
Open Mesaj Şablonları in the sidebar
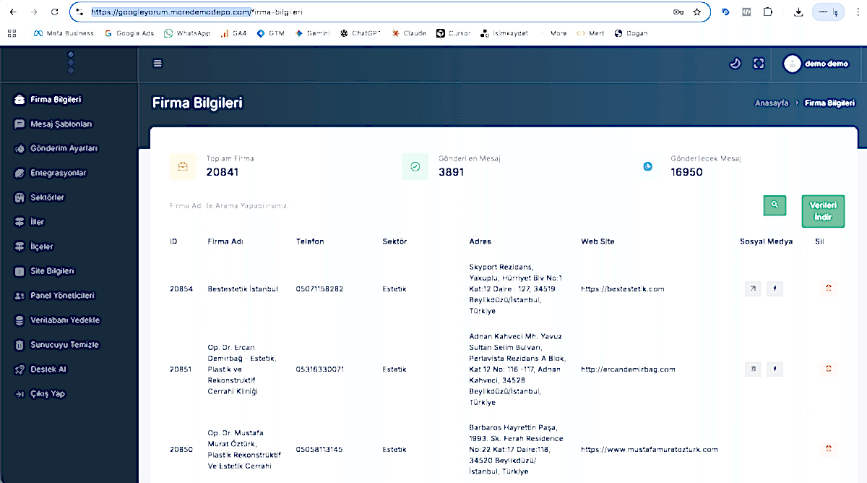click(61, 124)
